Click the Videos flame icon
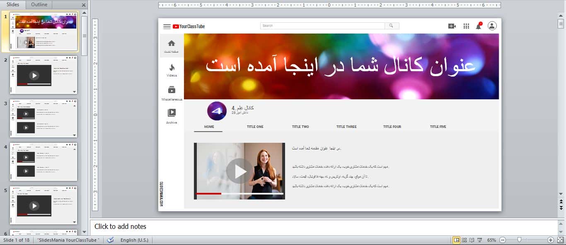Viewport: 566px width, 245px height. (x=172, y=67)
